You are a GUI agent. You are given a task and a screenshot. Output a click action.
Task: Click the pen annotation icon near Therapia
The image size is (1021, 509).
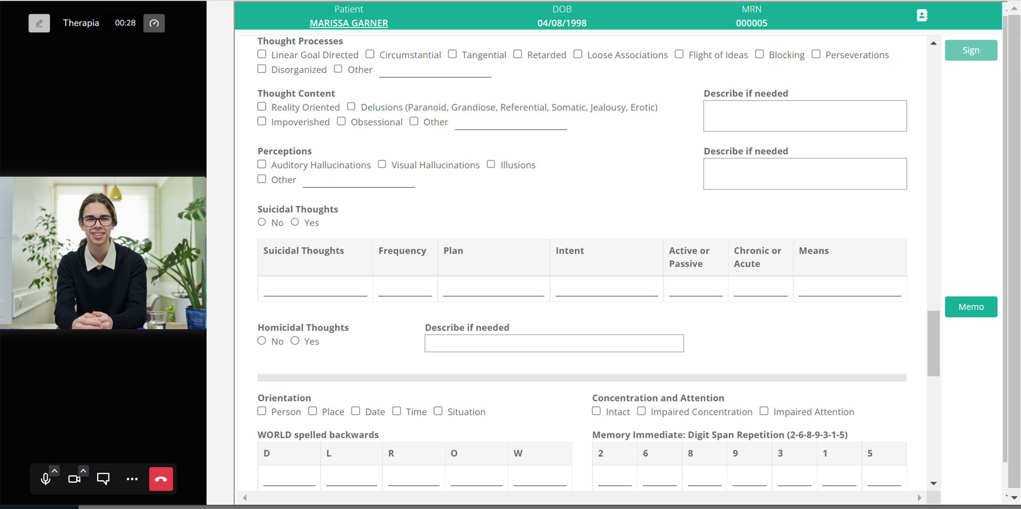click(39, 23)
